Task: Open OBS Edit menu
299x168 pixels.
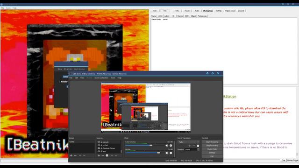Action: (76, 78)
